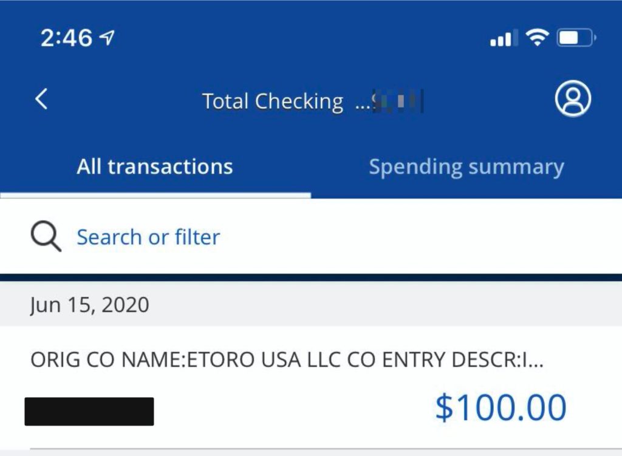
Task: Tap the Wi-Fi status icon
Action: 537,39
